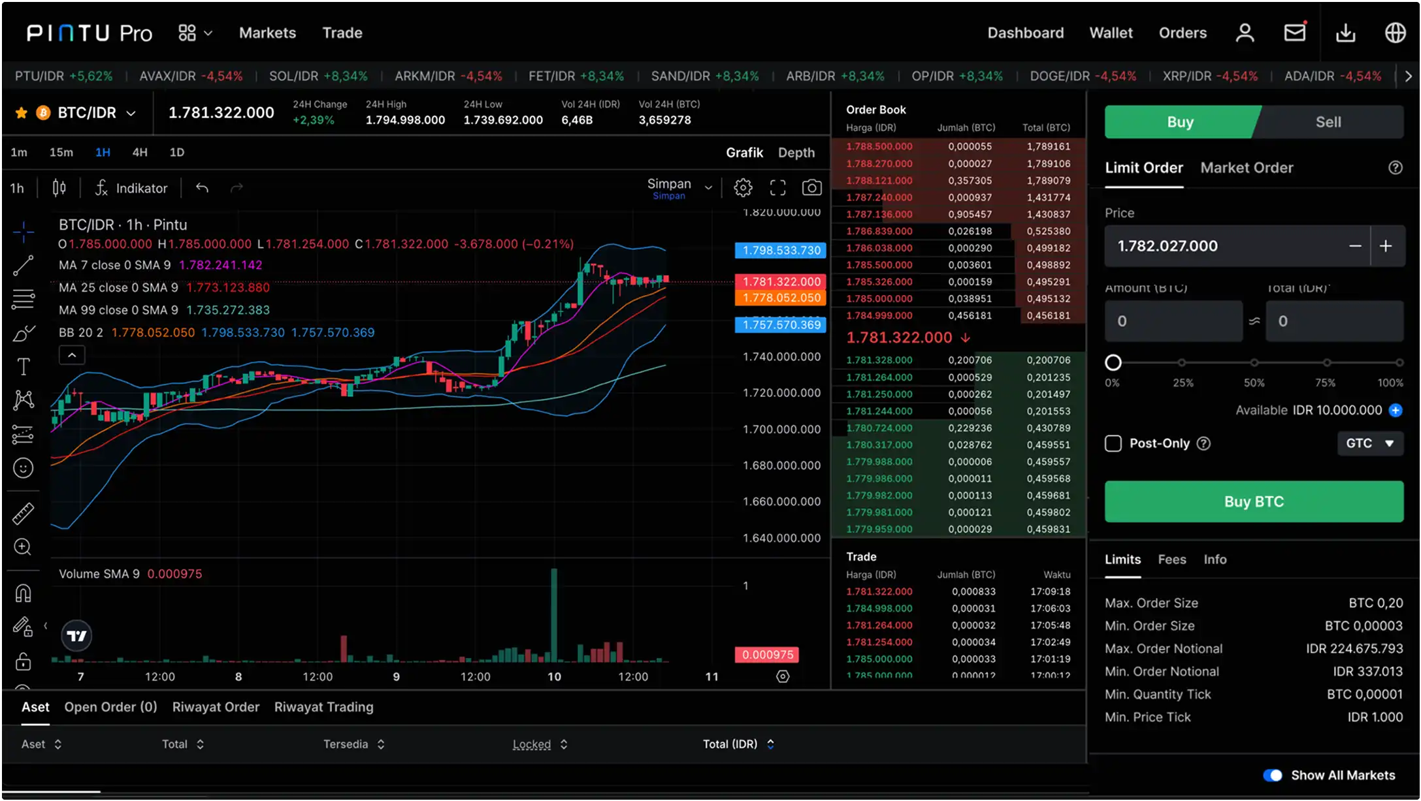Enter fullscreen chart mode
Viewport: 1421px width, 801px height.
tap(777, 188)
